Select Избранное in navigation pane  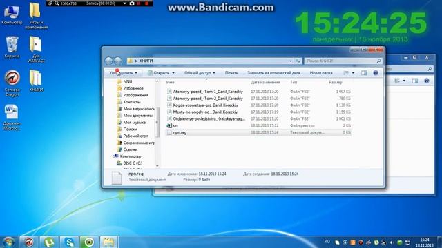point(133,88)
